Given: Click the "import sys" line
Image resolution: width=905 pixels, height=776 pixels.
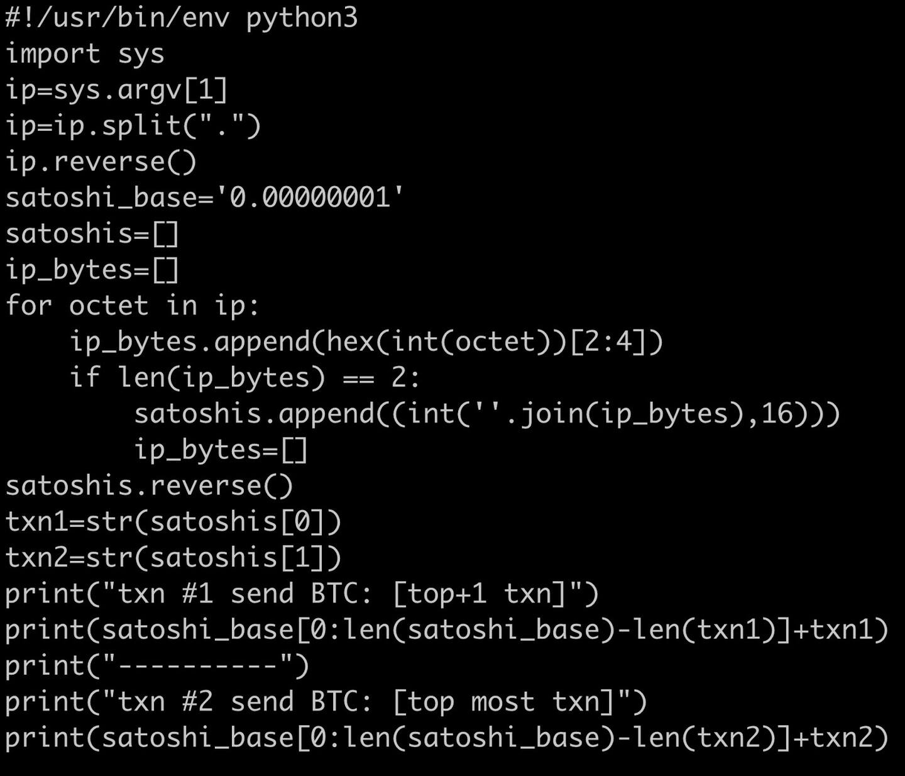Looking at the screenshot, I should [85, 54].
